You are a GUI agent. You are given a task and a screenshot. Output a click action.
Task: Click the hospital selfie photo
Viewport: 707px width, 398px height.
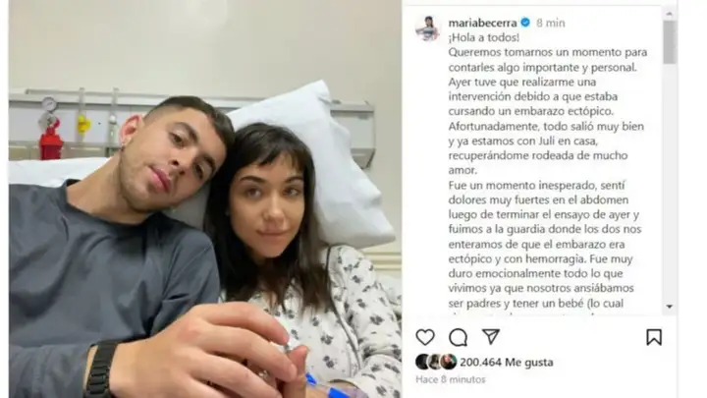205,199
